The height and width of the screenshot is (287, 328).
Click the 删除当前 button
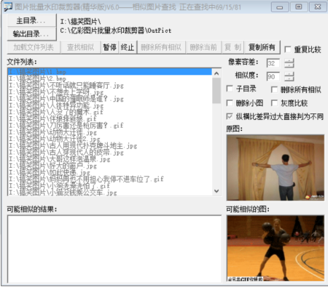coord(203,47)
